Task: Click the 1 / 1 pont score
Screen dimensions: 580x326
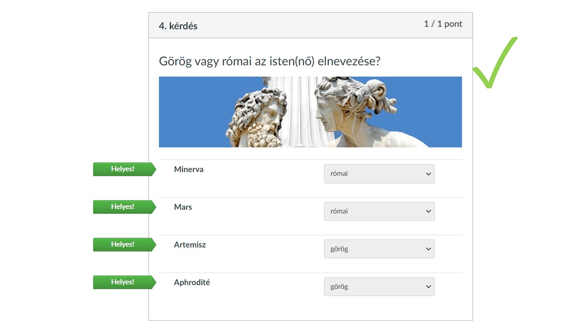Action: pos(443,24)
